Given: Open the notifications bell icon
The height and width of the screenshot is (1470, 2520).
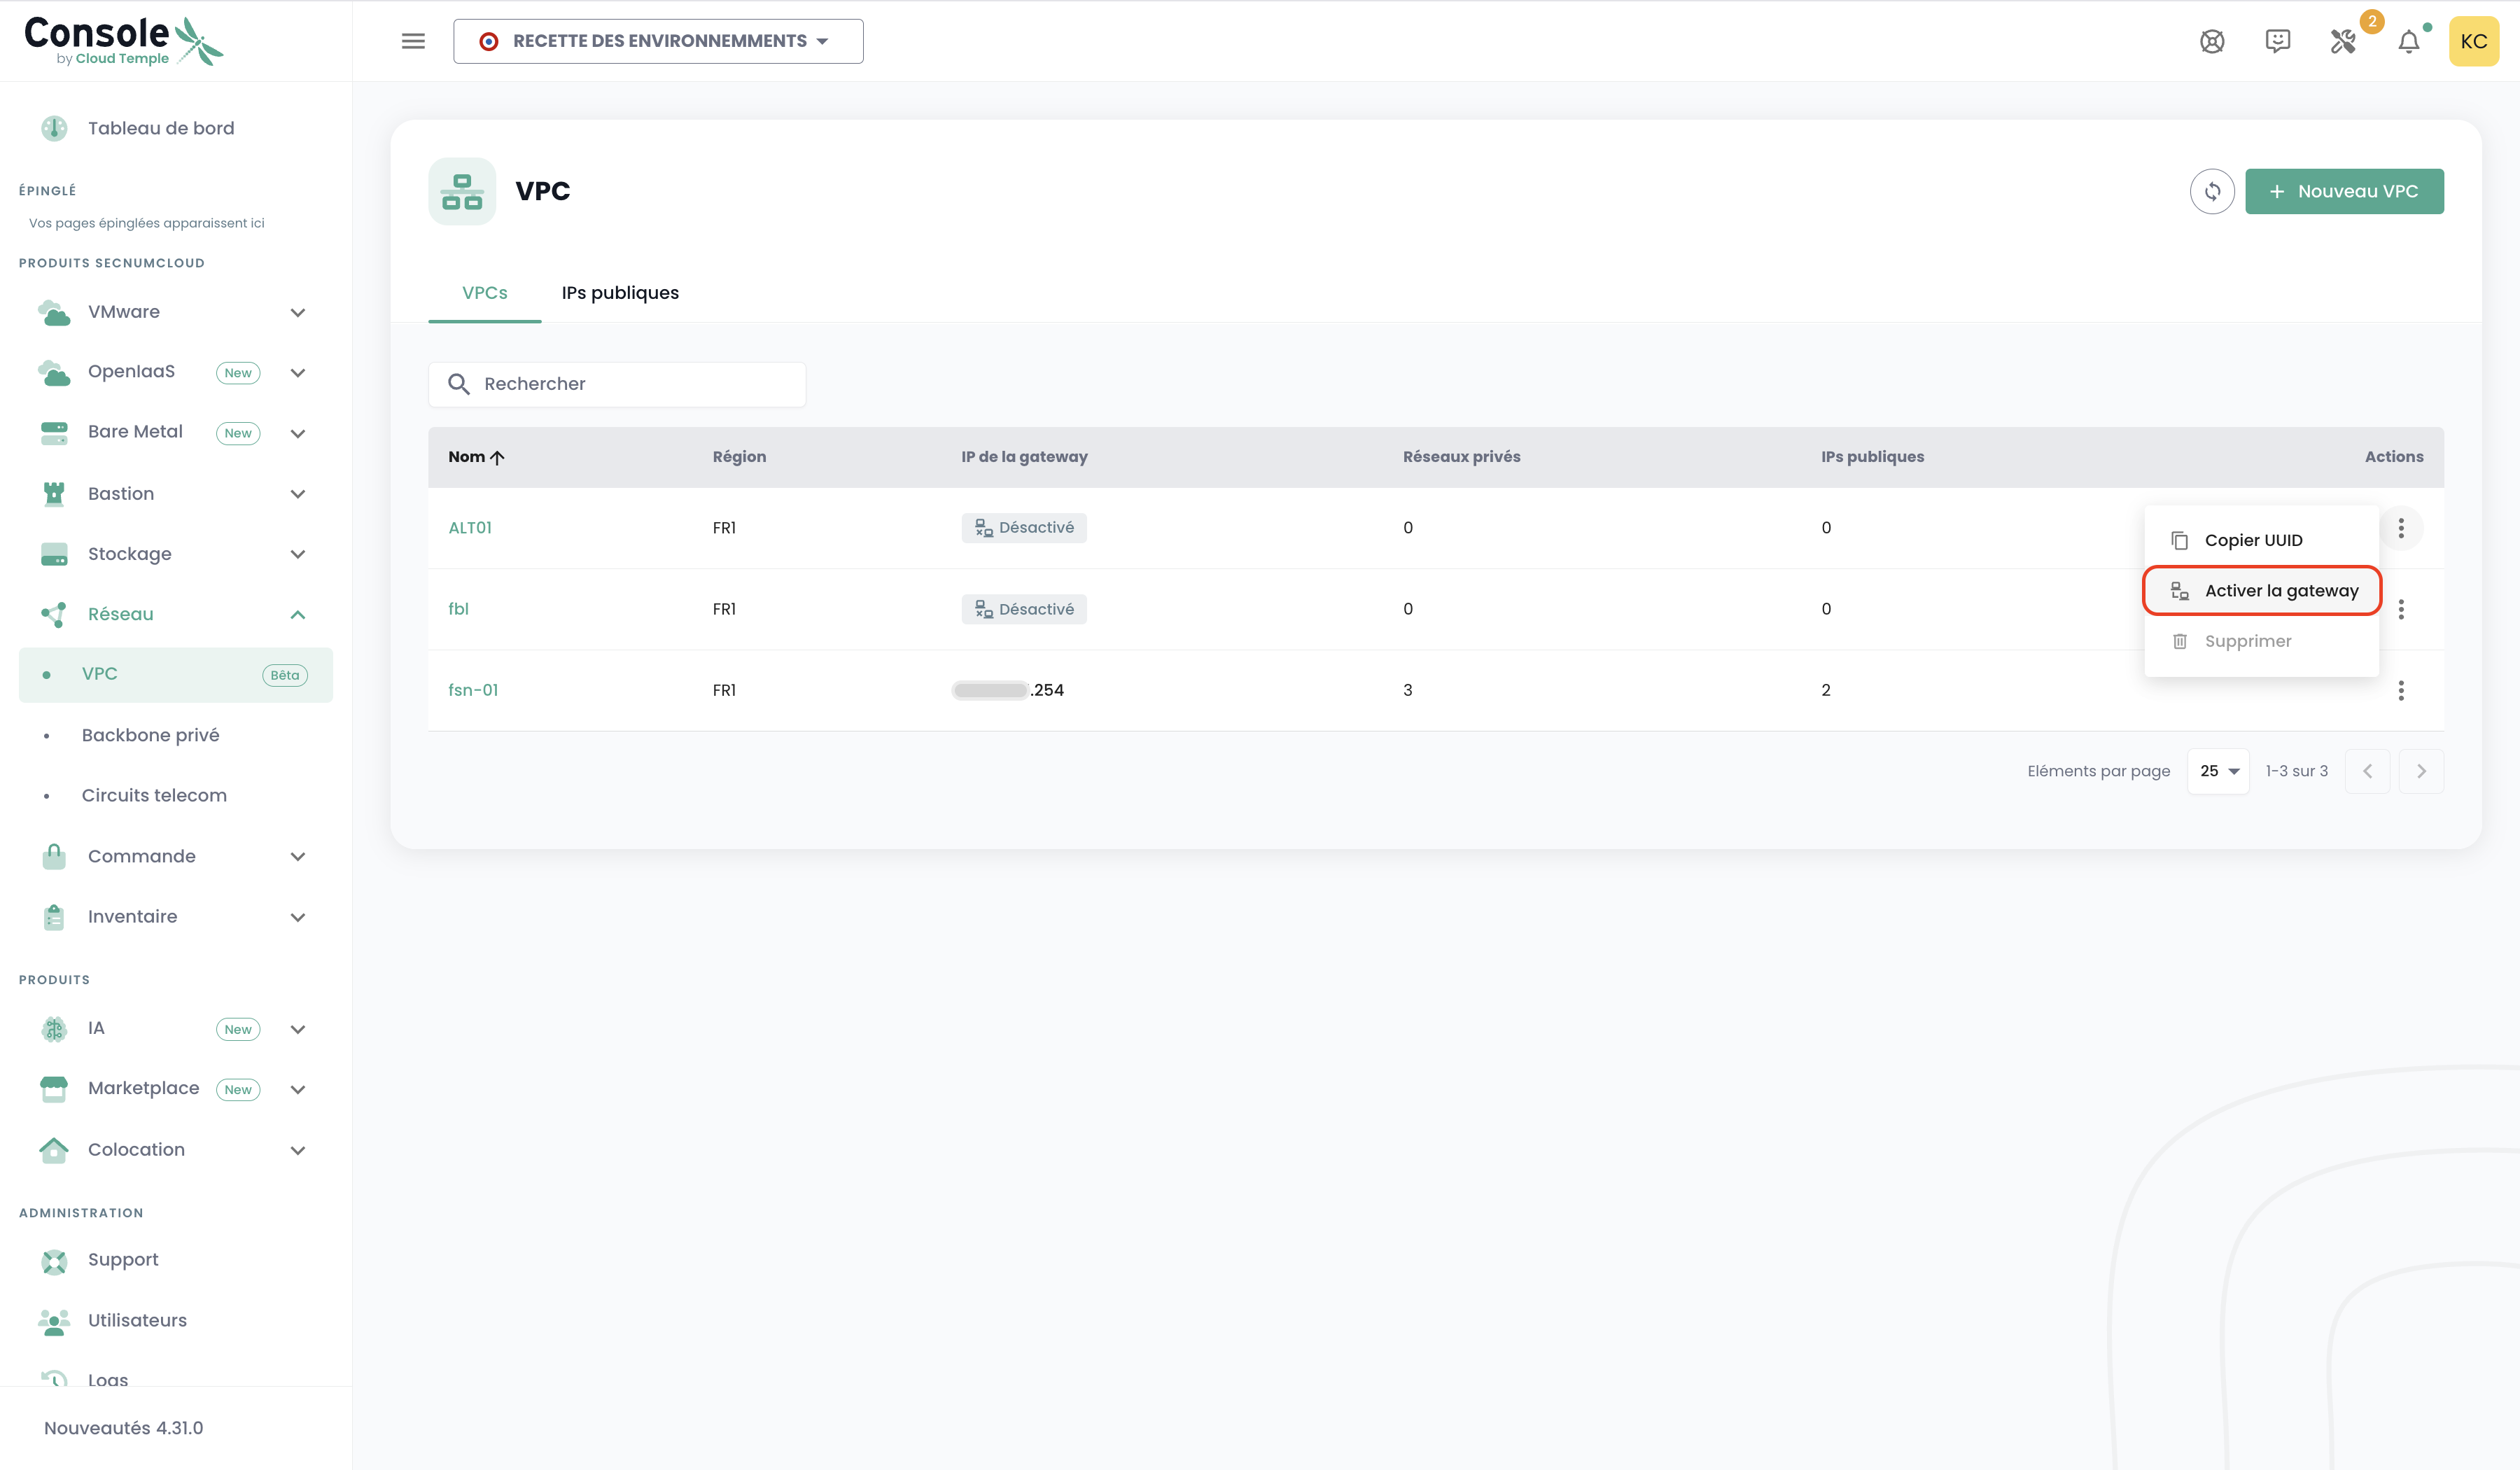Looking at the screenshot, I should (2408, 42).
